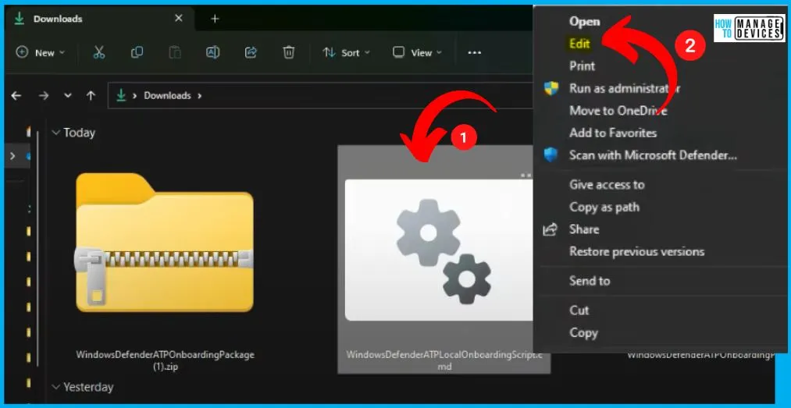
Task: Click the Microsoft Defender shield icon
Action: coord(550,155)
